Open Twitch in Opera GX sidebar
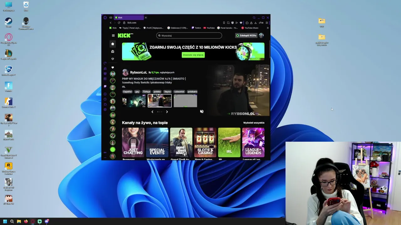401x225 pixels. pos(105,86)
